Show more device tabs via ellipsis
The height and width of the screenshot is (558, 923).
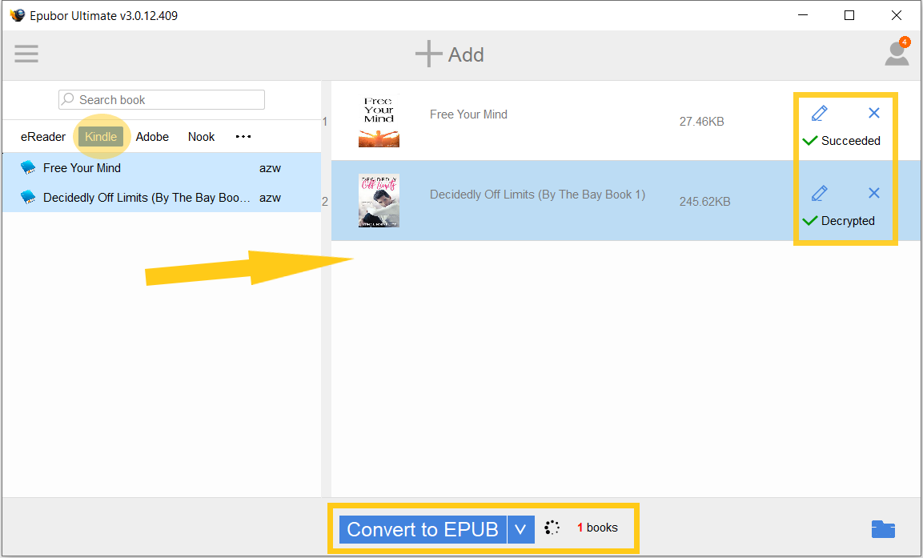click(243, 137)
